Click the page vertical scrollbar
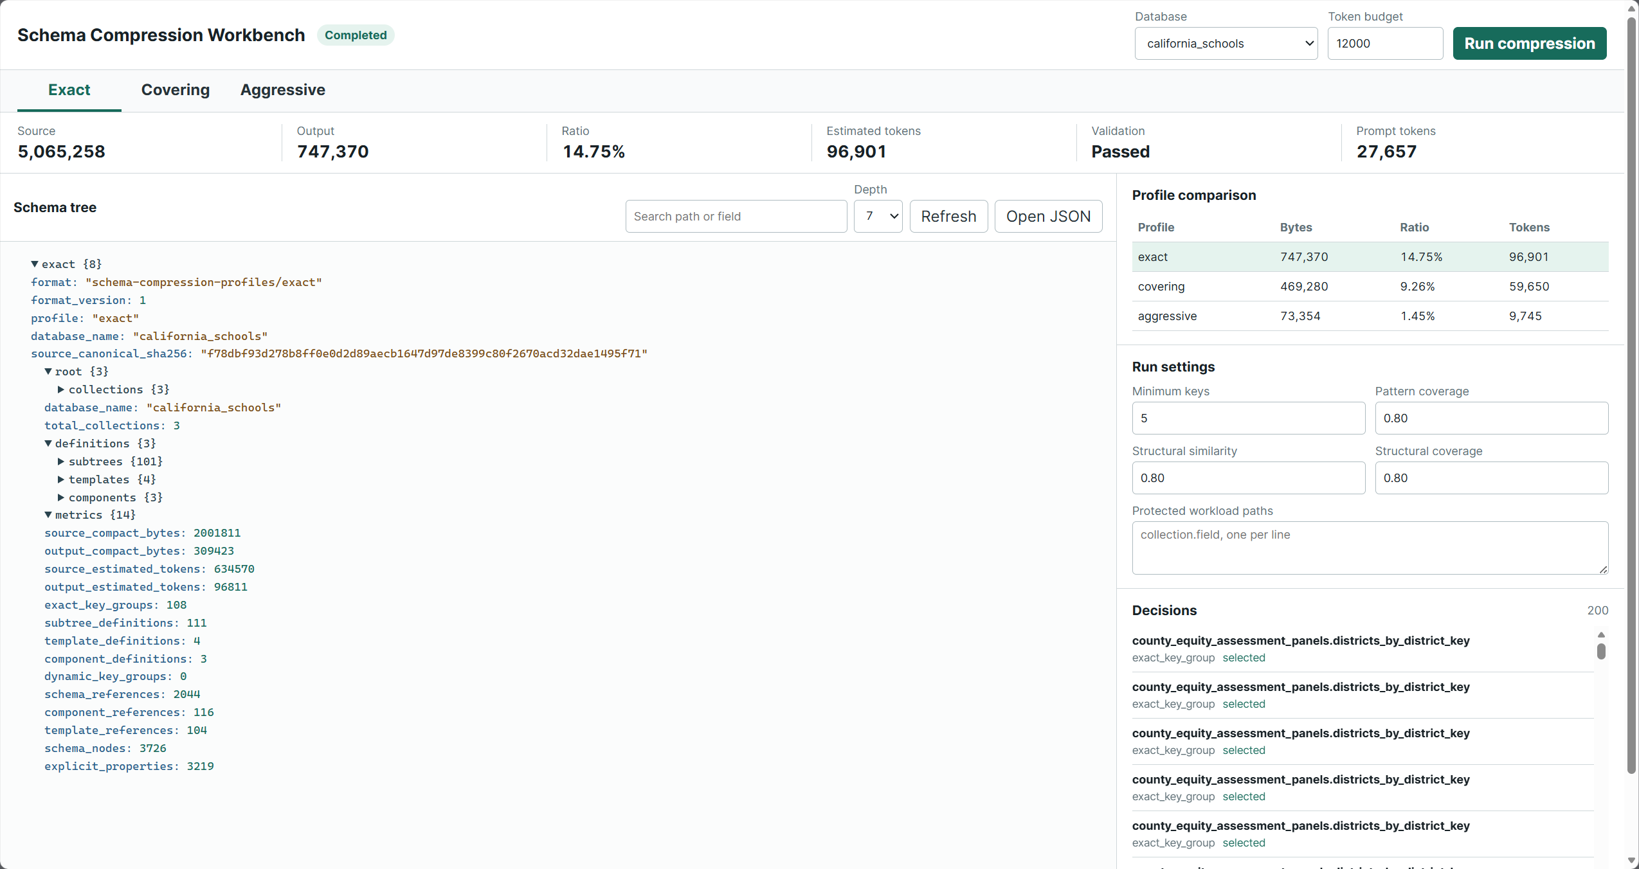This screenshot has height=869, width=1639. click(x=1631, y=395)
